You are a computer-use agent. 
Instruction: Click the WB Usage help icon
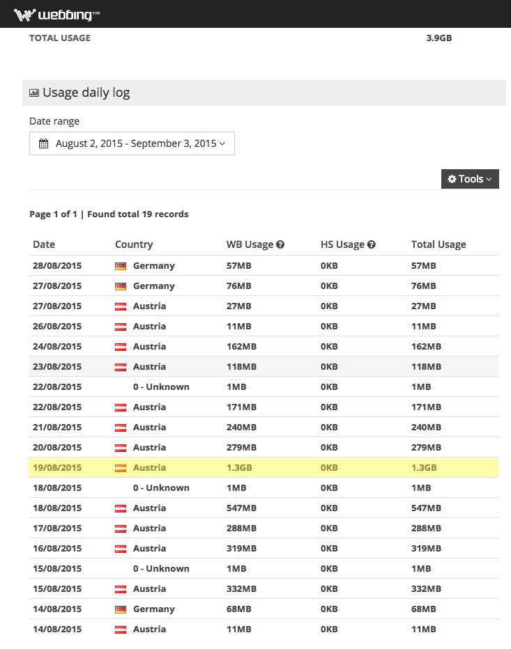click(280, 245)
